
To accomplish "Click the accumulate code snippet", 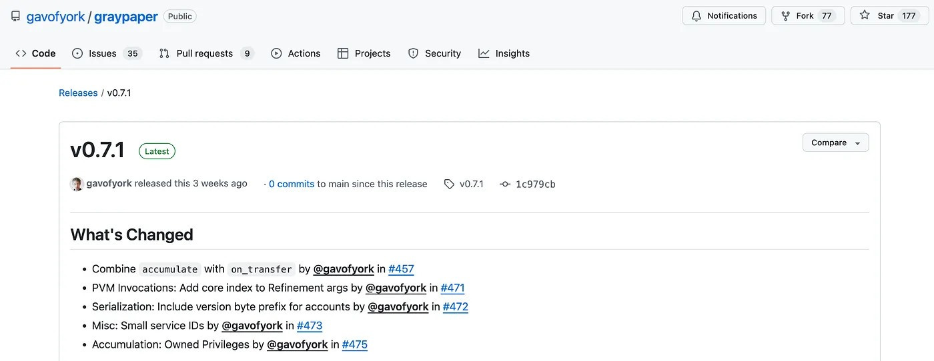I will tap(169, 269).
